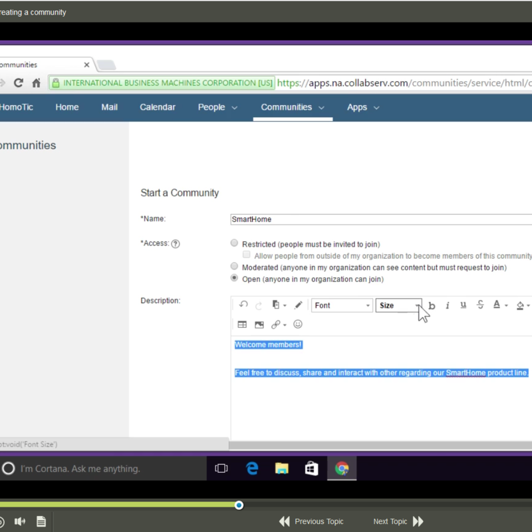Open File Explorer from the taskbar

[x=281, y=469]
